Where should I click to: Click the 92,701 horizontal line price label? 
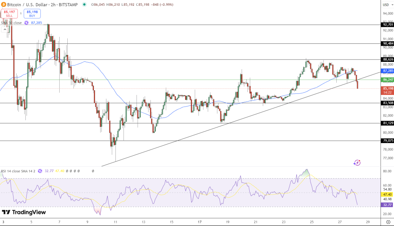pyautogui.click(x=388, y=25)
